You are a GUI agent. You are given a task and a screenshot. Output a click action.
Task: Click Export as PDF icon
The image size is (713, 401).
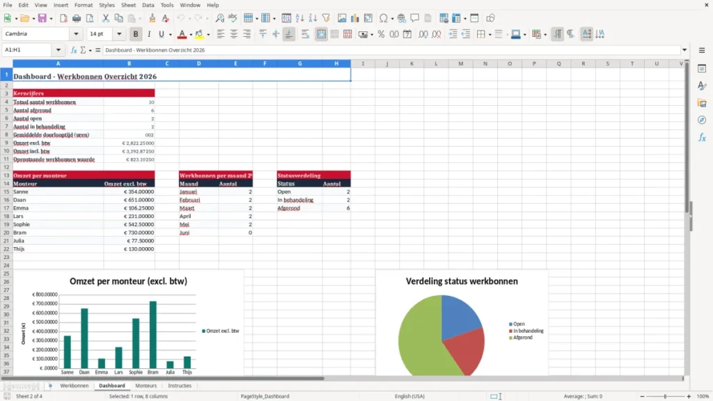click(63, 18)
